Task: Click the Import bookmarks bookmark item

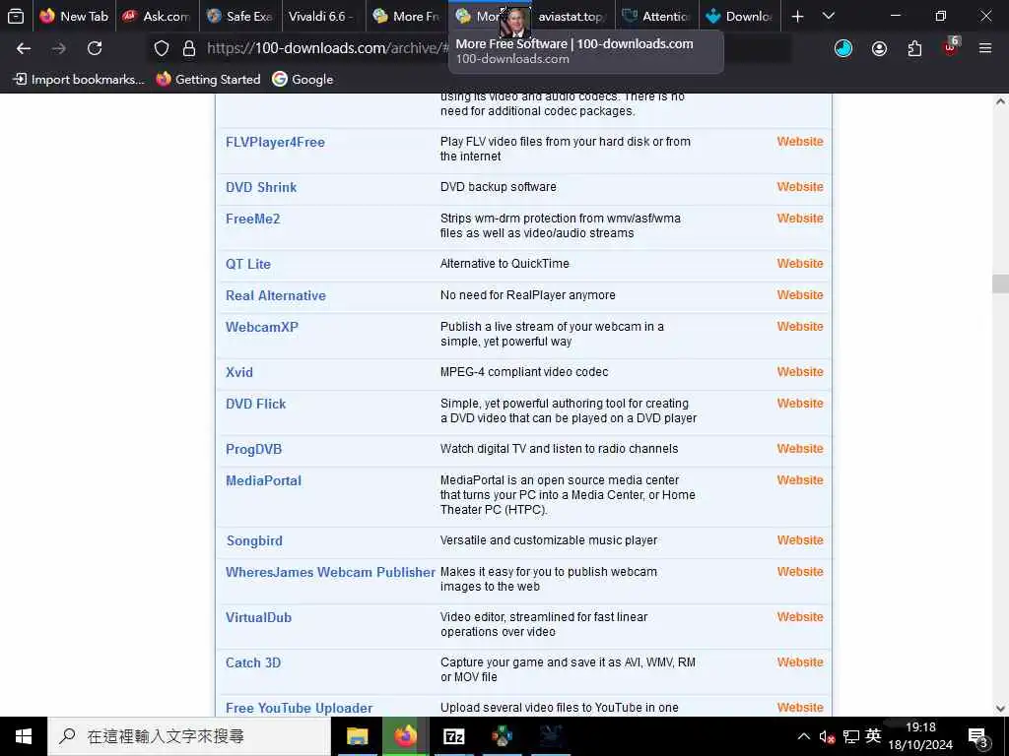Action: point(79,79)
